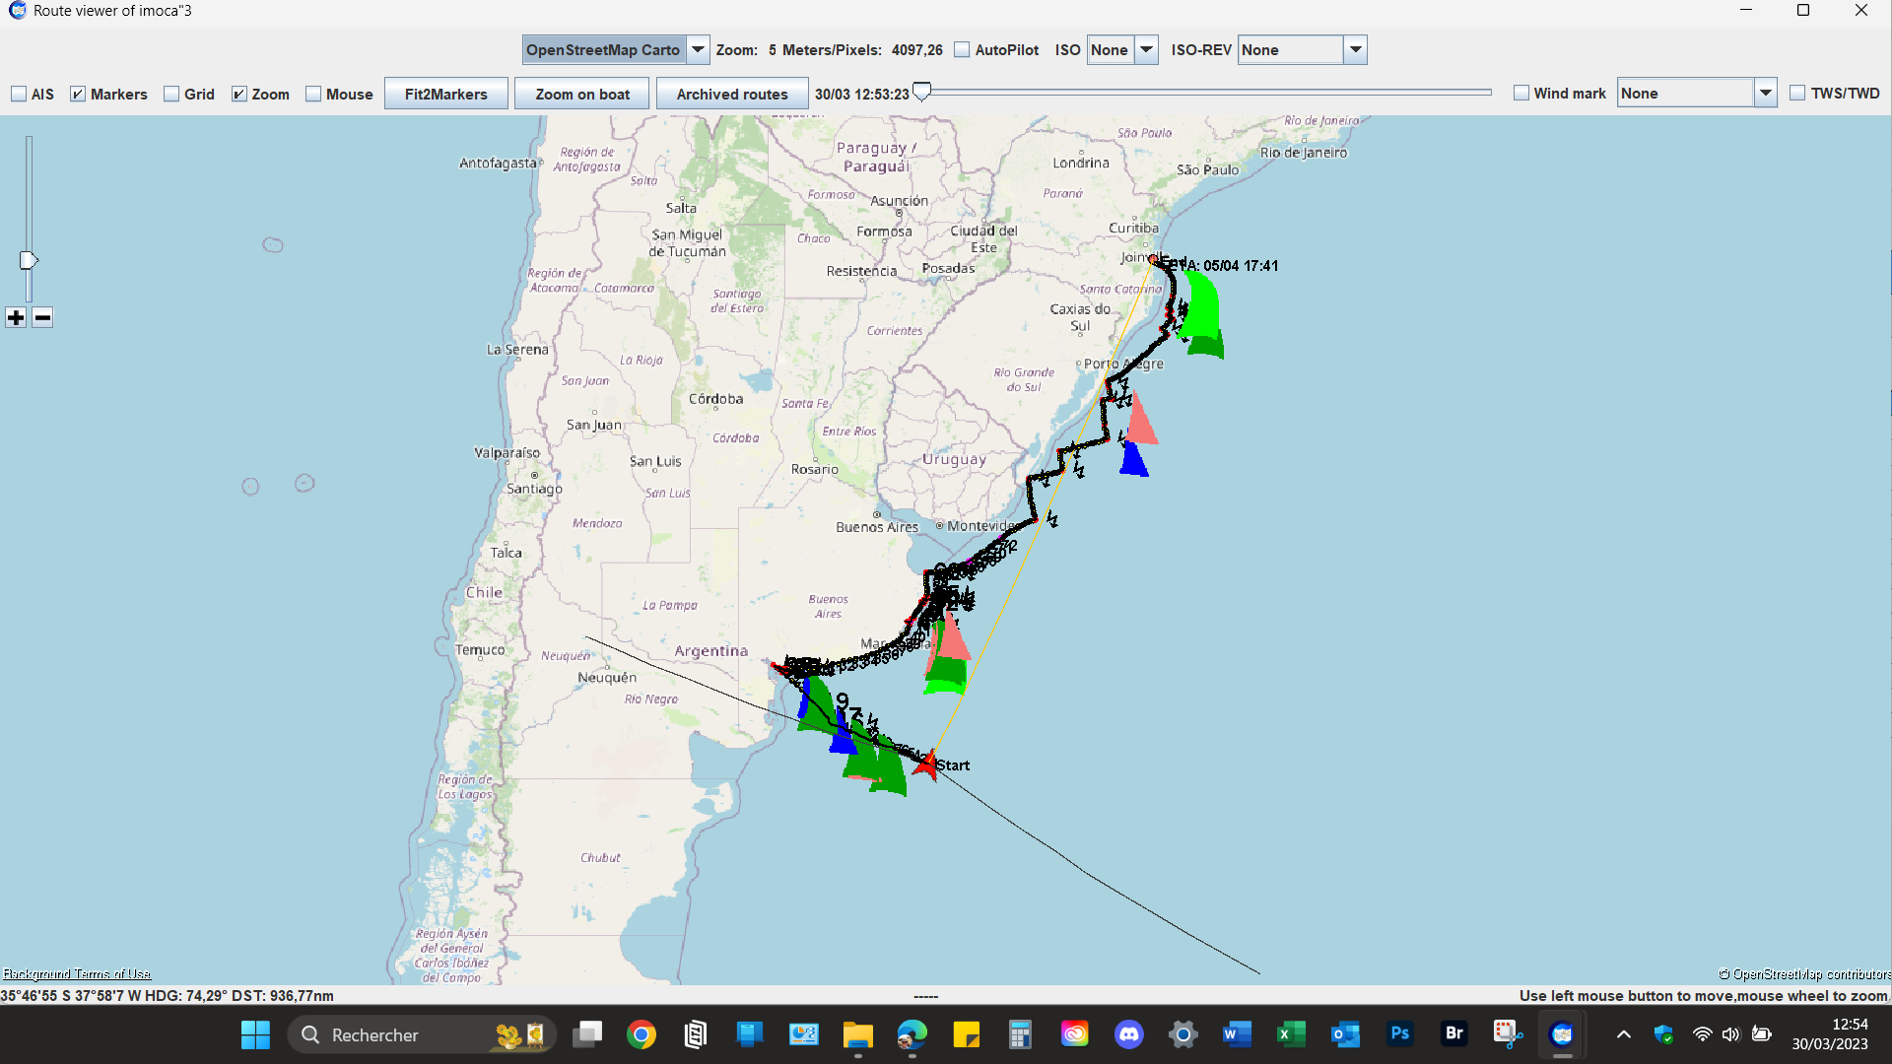
Task: Open Adobe Bridge from the taskbar
Action: tap(1453, 1034)
